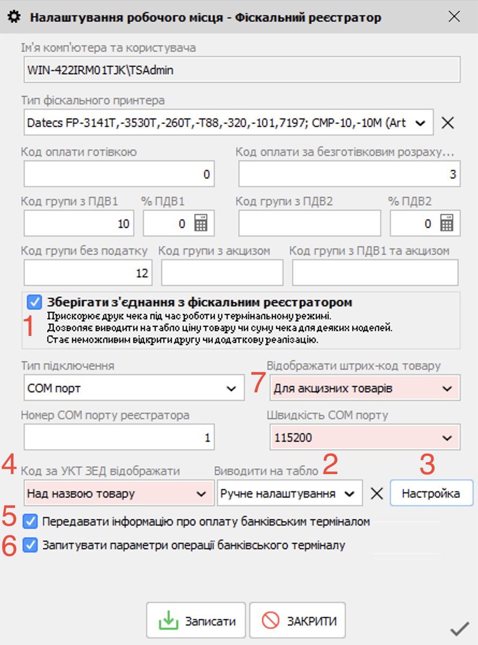Screen dimensions: 478x645
Task: Click the checkmark icon at bottom right
Action: [460, 628]
